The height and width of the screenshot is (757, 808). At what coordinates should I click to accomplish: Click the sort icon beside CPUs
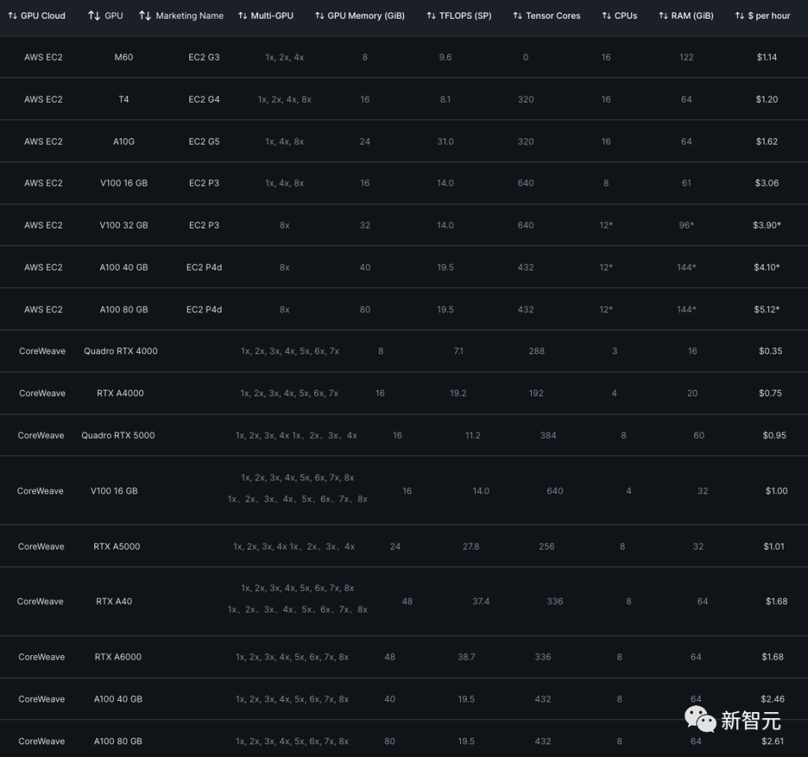[x=606, y=16]
